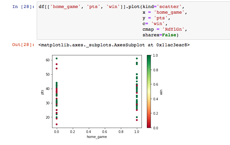Click the x-axis tick label 0.4
Image resolution: width=230 pixels, height=145 pixels.
88,132
